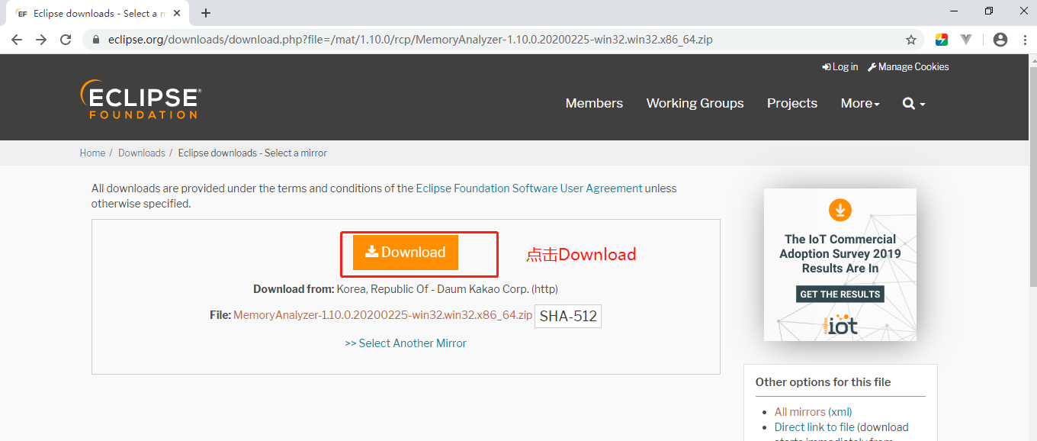The width and height of the screenshot is (1037, 441).
Task: Click the MemoryAnalyzer zip file link
Action: (383, 314)
